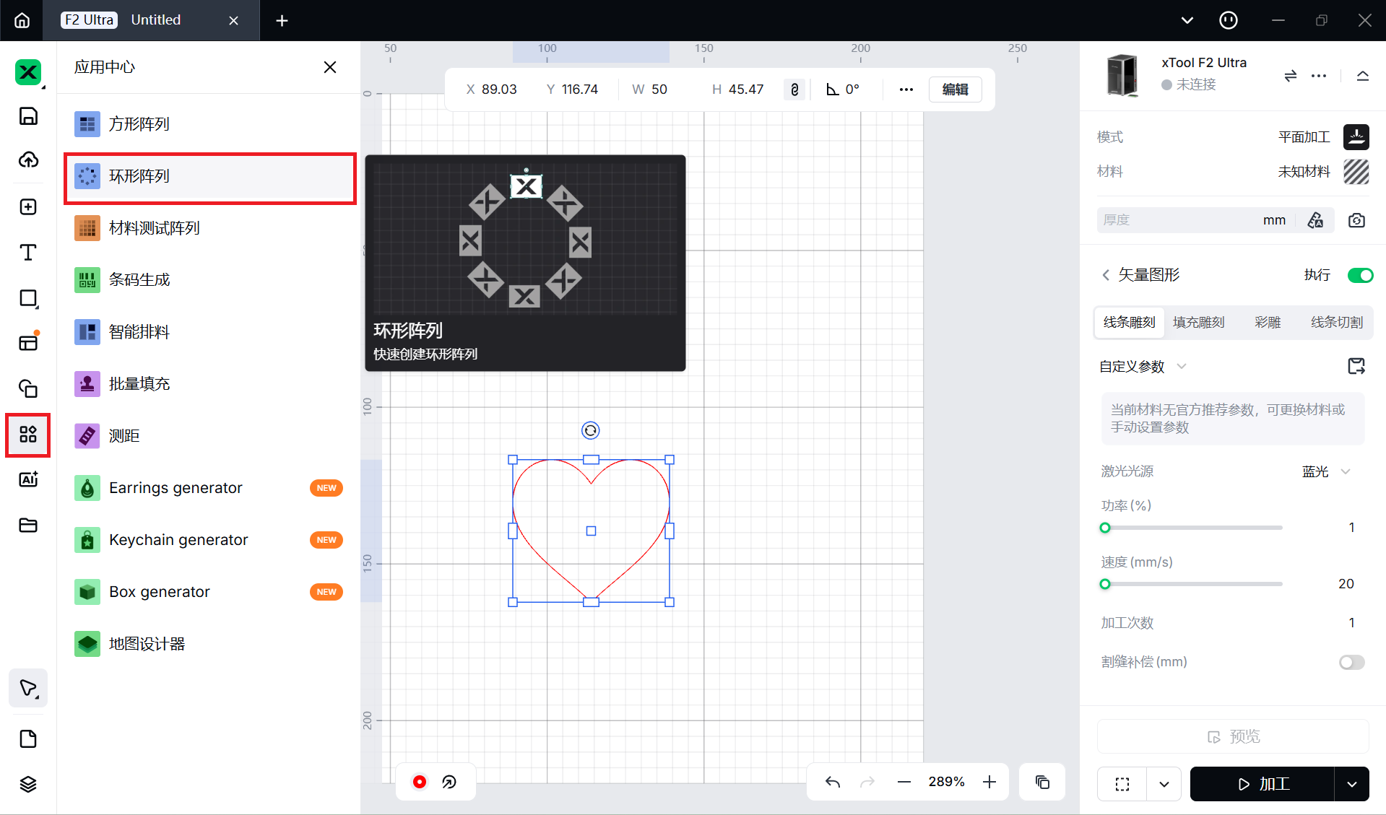Open the Layers panel icon
Image resolution: width=1386 pixels, height=815 pixels.
[28, 784]
